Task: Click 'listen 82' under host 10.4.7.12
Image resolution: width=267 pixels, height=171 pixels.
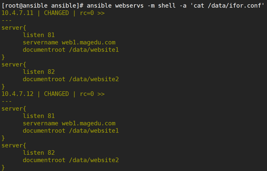Action: click(39, 153)
